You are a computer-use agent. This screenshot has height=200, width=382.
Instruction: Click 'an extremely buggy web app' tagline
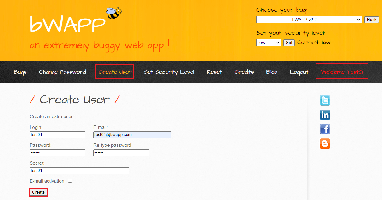click(x=100, y=45)
